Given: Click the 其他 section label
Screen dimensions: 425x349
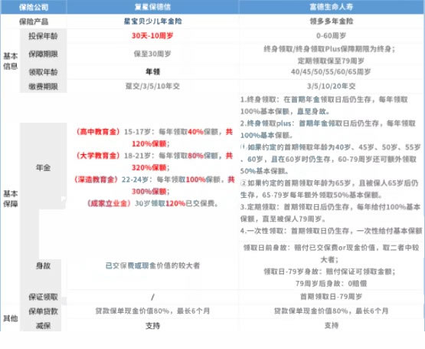Looking at the screenshot, I should (x=10, y=318).
